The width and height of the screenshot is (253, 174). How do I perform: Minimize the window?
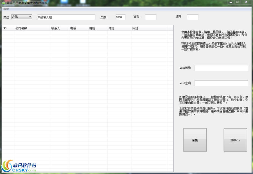(231, 2)
